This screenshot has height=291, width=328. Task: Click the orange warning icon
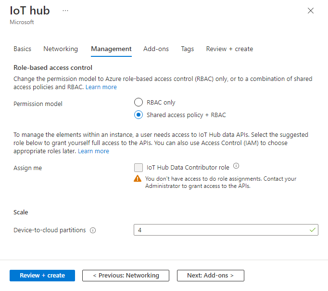click(x=139, y=179)
